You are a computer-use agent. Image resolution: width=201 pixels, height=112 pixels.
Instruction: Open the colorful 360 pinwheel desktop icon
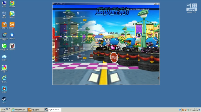pyautogui.click(x=4, y=68)
